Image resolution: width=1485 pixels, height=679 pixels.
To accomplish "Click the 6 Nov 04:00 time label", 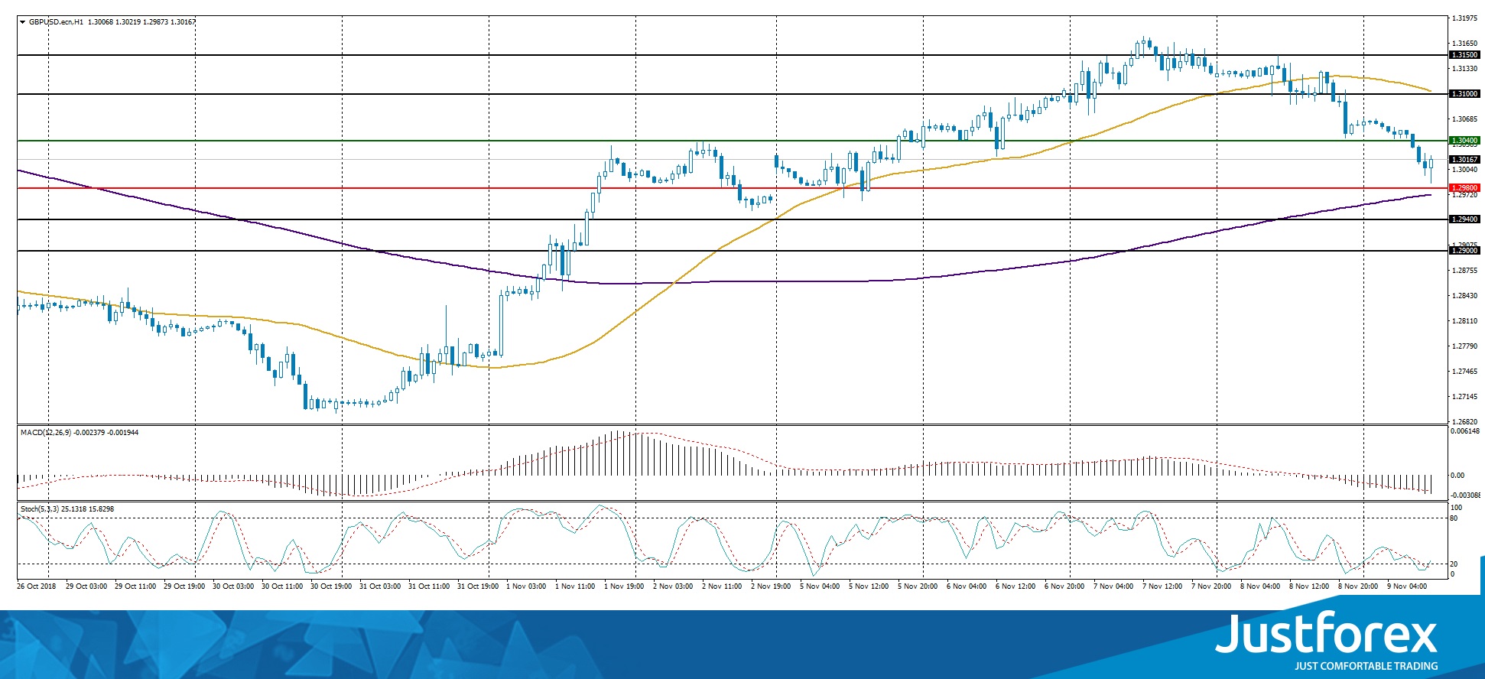I will (x=967, y=586).
